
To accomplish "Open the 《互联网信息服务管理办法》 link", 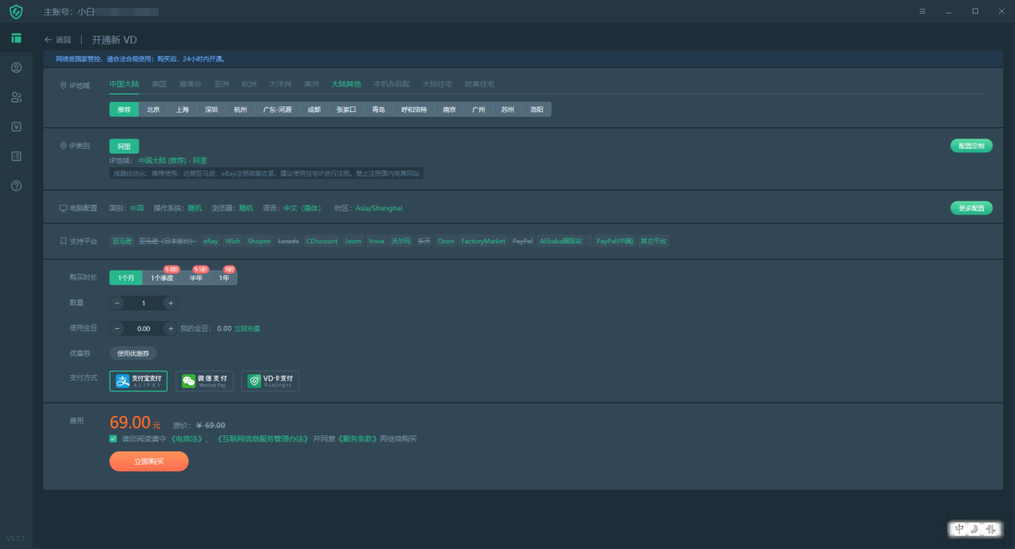I will pos(264,439).
